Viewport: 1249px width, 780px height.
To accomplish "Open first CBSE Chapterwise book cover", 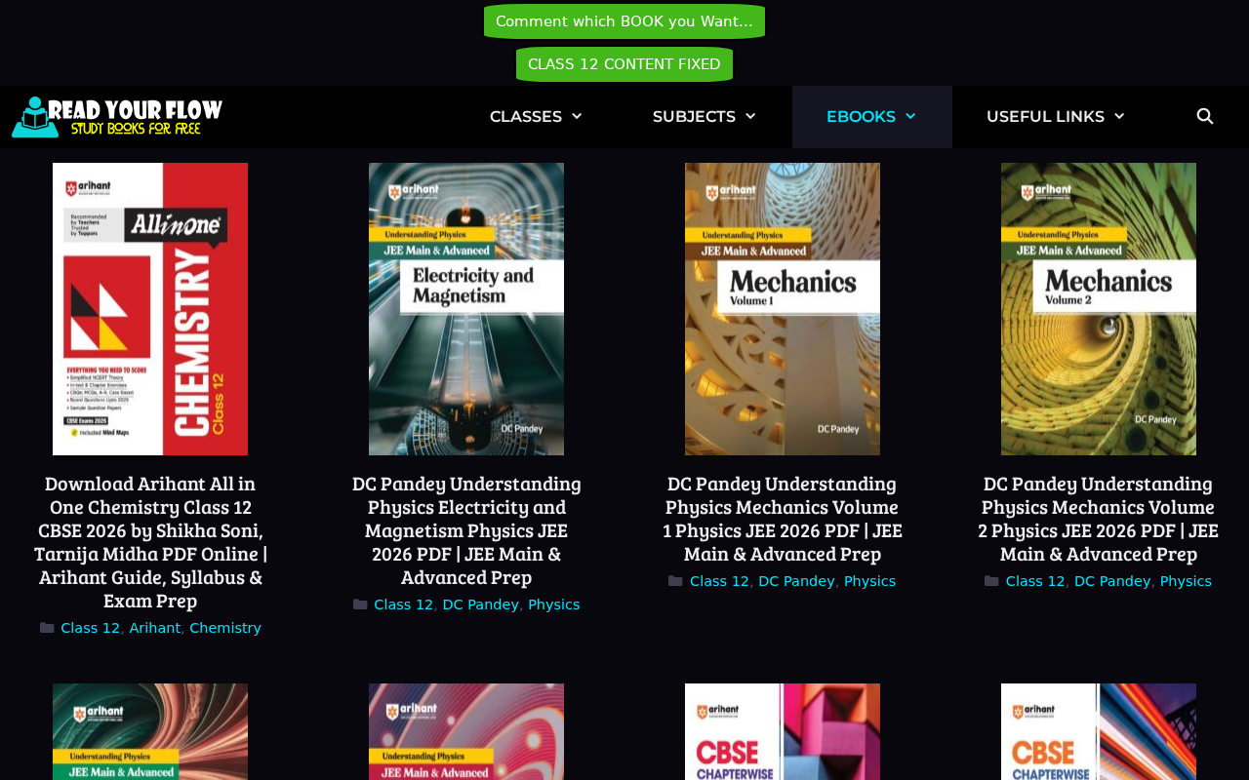I will (x=783, y=731).
